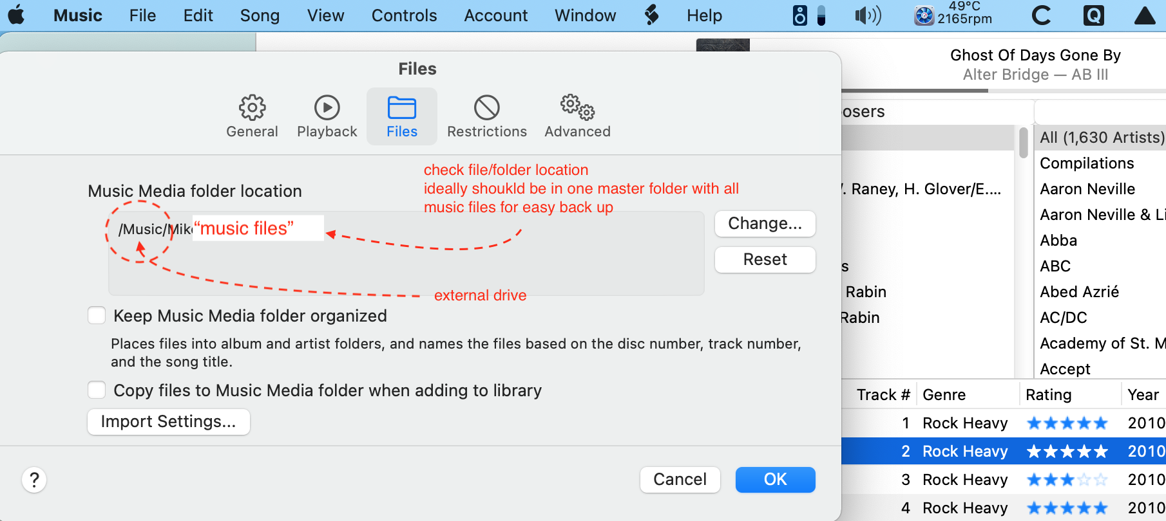Image resolution: width=1166 pixels, height=521 pixels.
Task: Cancel the Files preferences dialog
Action: (x=680, y=480)
